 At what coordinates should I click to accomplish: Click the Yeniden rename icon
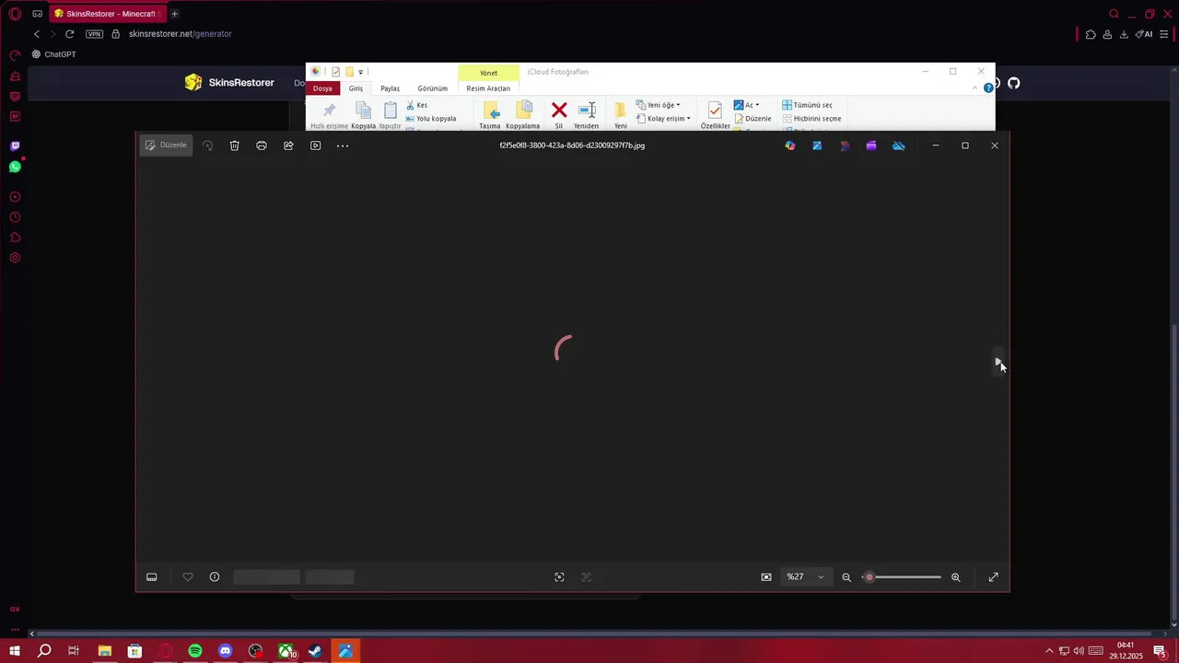click(x=587, y=115)
